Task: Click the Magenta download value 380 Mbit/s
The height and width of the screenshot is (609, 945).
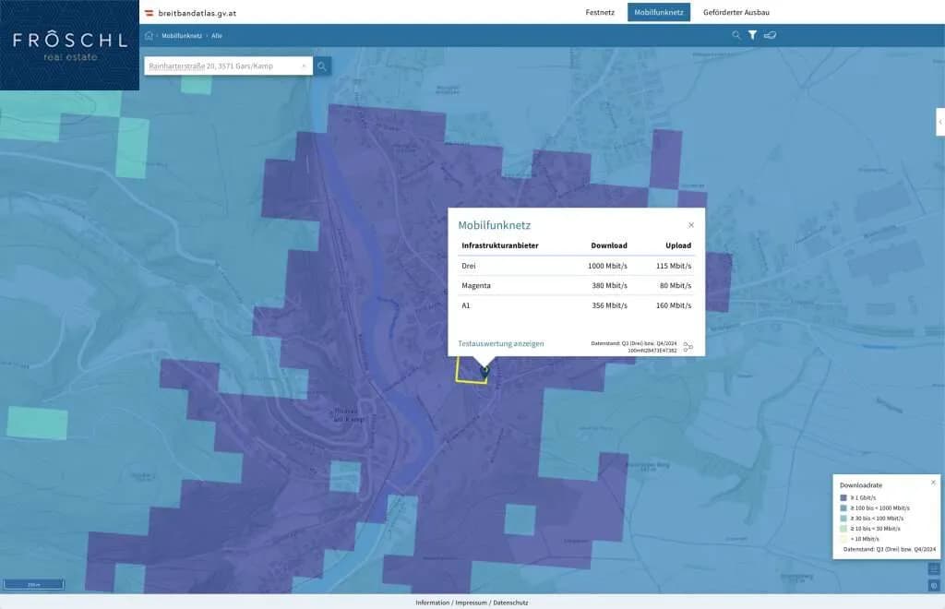Action: click(x=609, y=285)
